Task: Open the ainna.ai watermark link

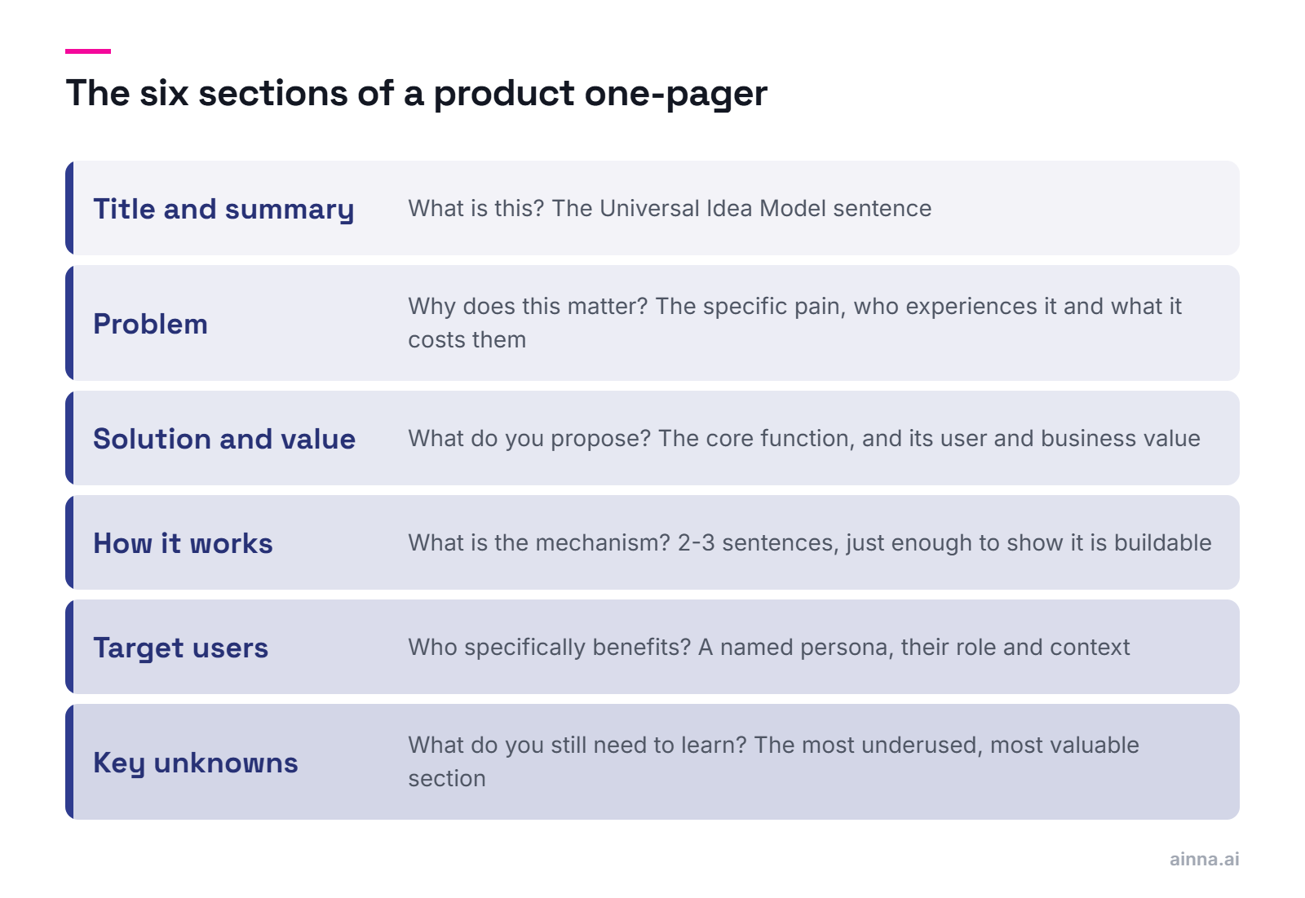Action: [x=1204, y=859]
